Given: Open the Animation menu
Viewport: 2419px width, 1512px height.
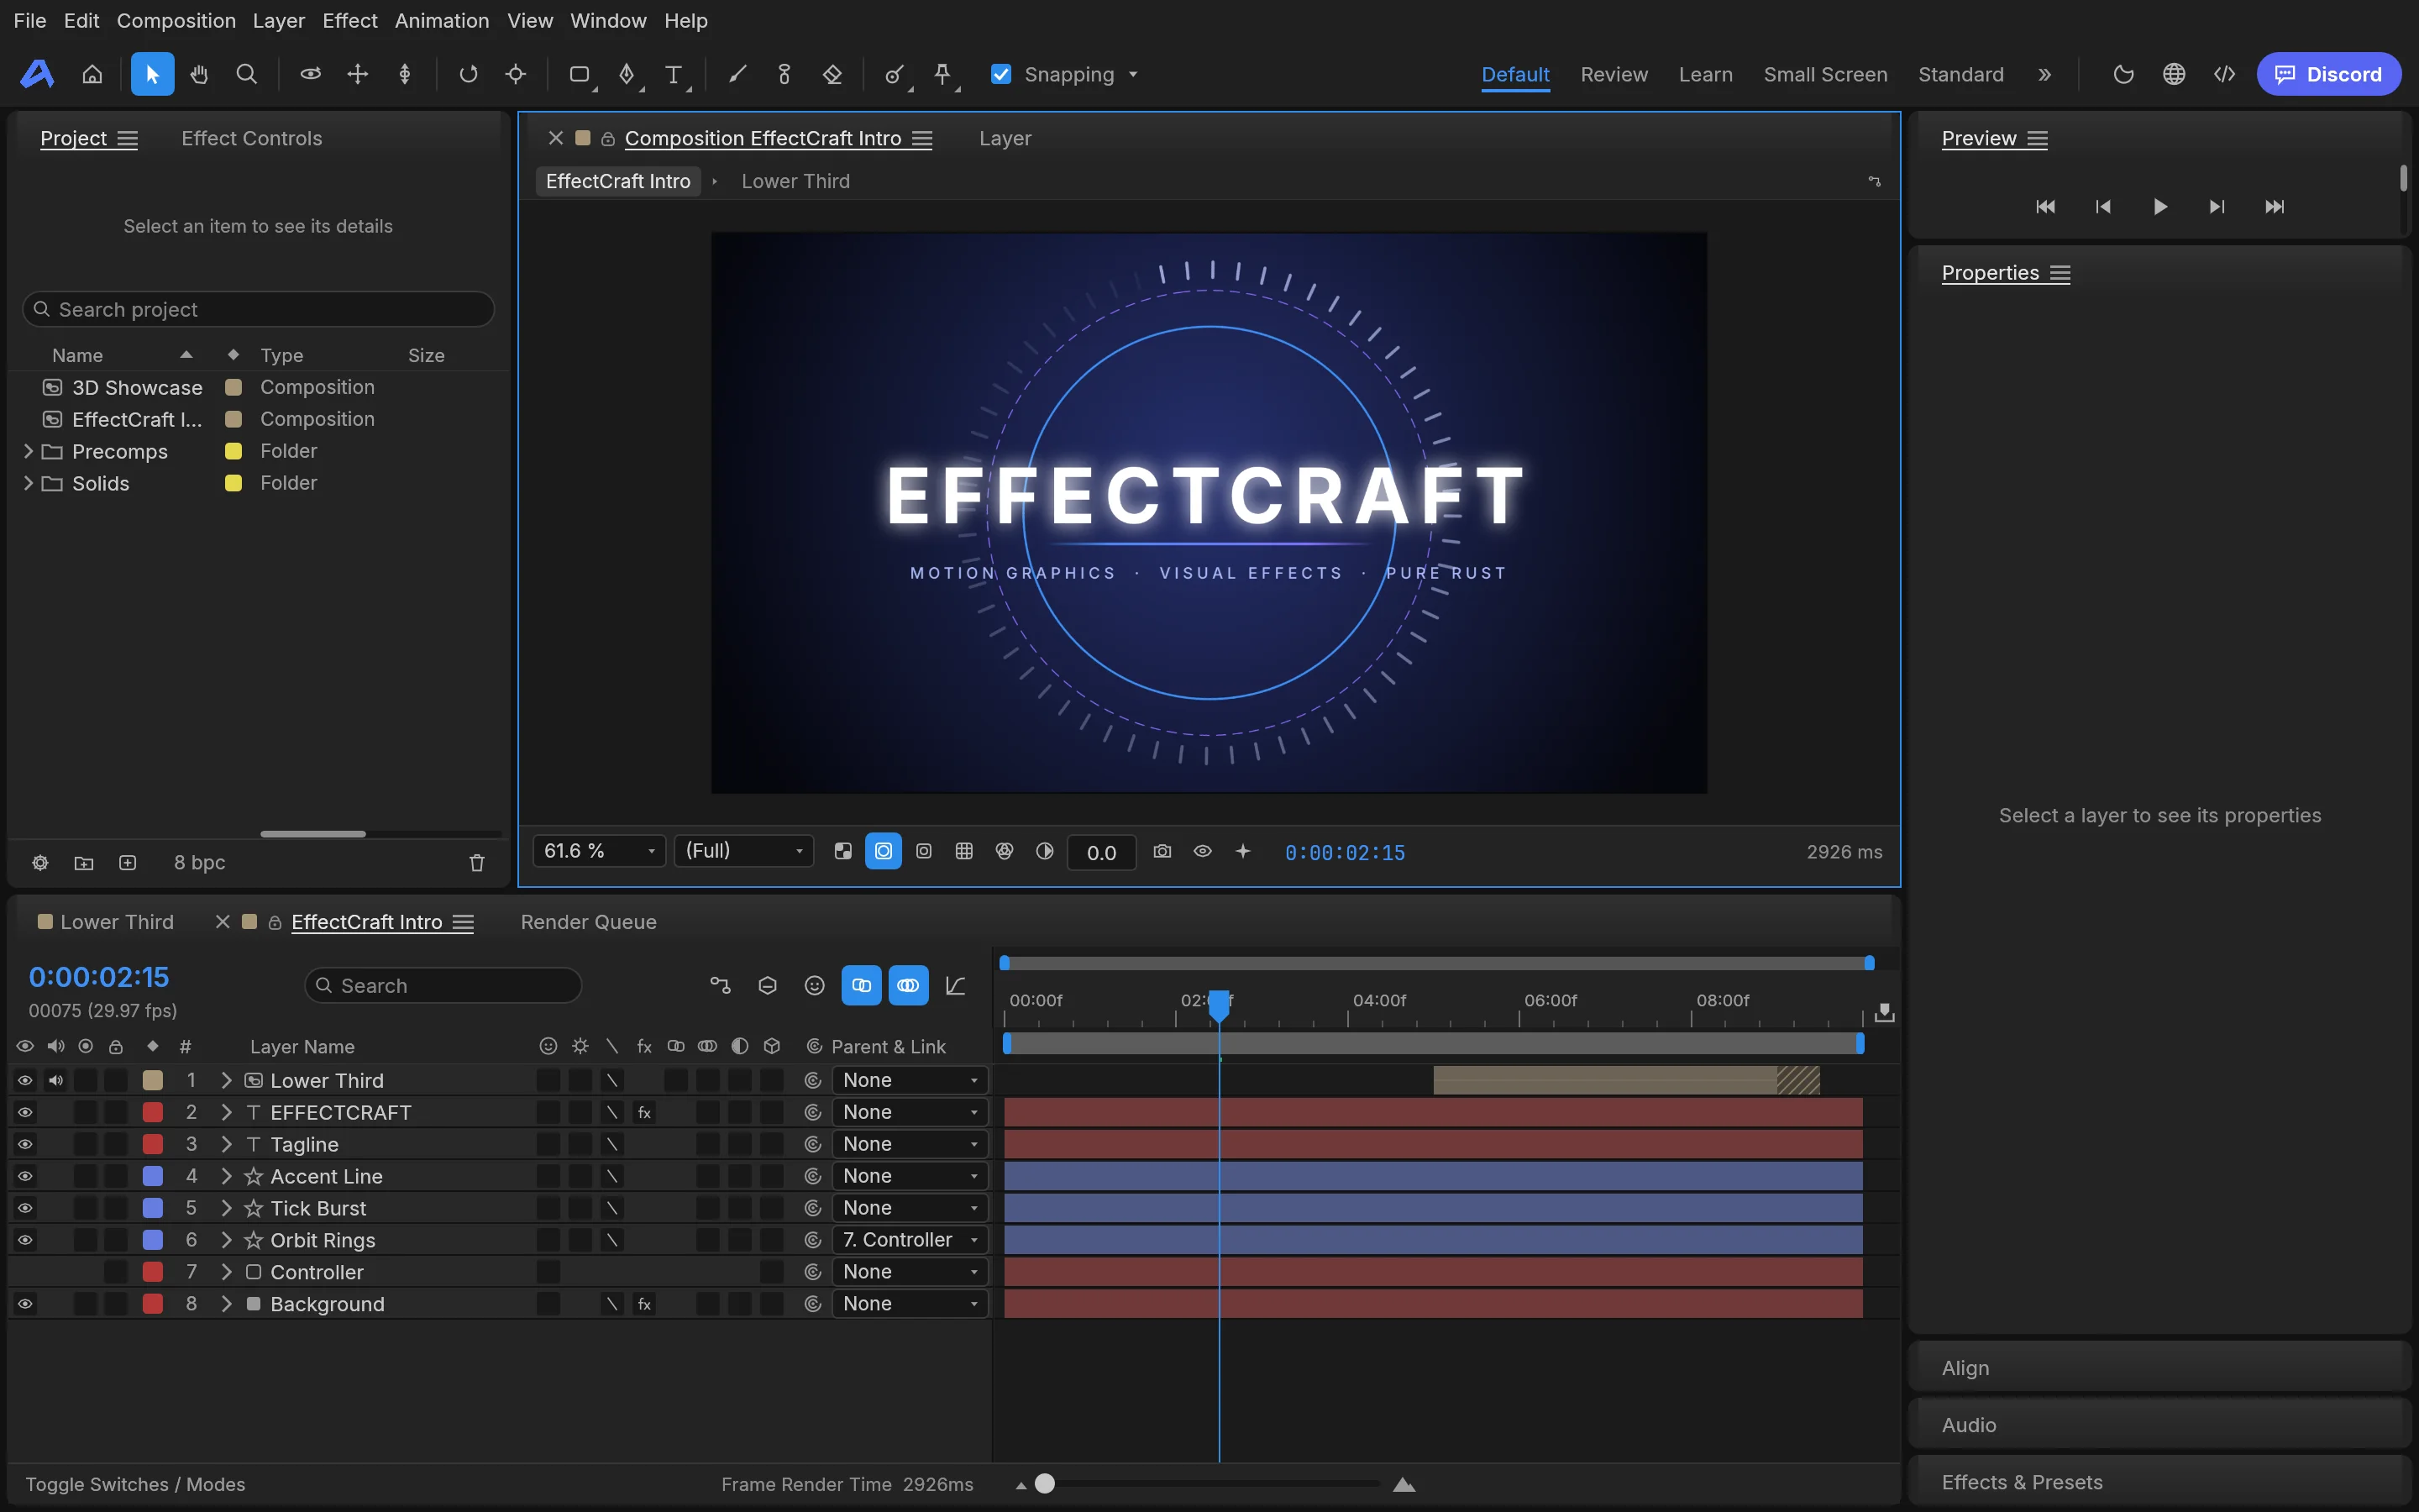Looking at the screenshot, I should tap(442, 20).
